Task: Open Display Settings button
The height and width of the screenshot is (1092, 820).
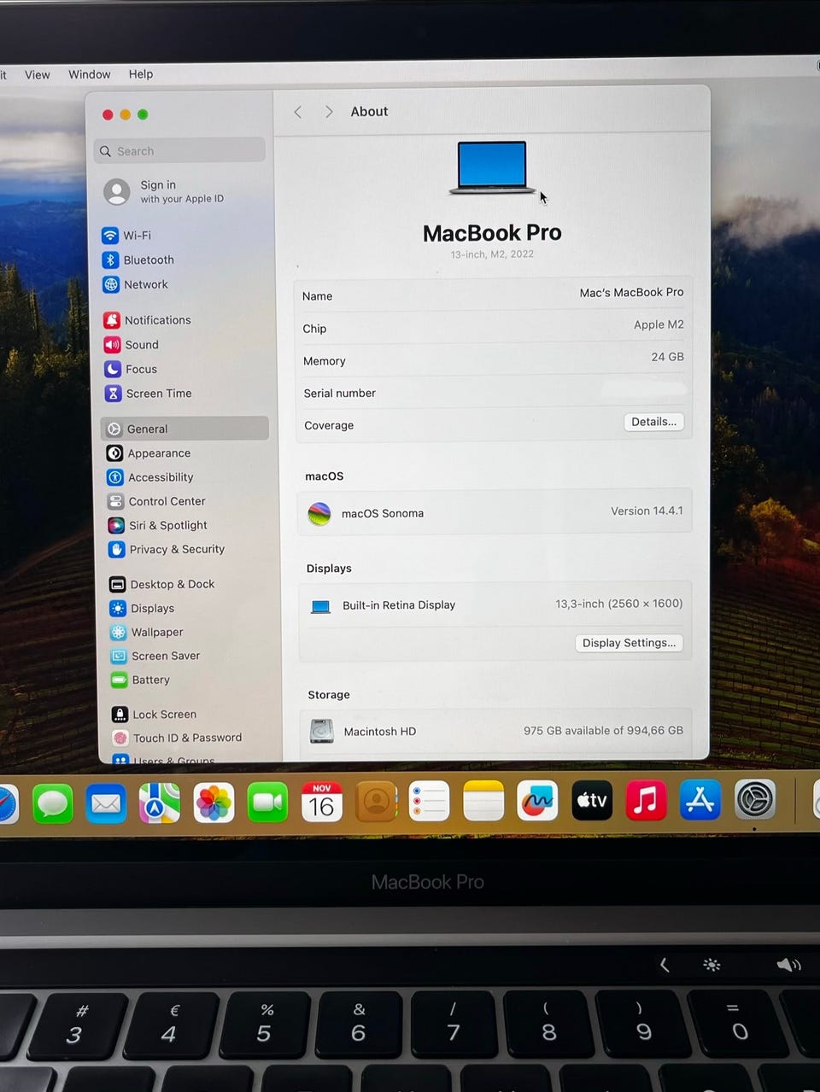Action: [629, 643]
